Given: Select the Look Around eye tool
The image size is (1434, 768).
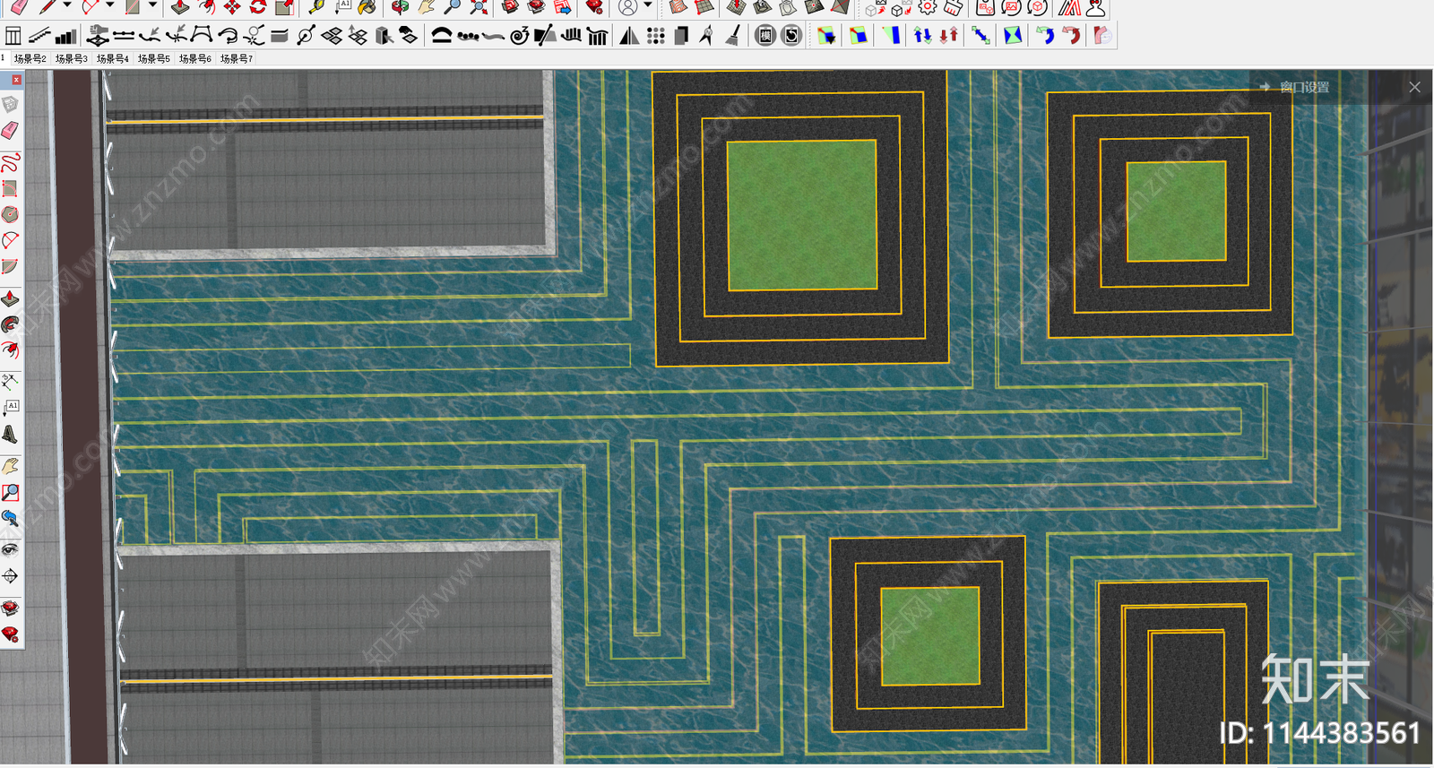Looking at the screenshot, I should (x=10, y=549).
